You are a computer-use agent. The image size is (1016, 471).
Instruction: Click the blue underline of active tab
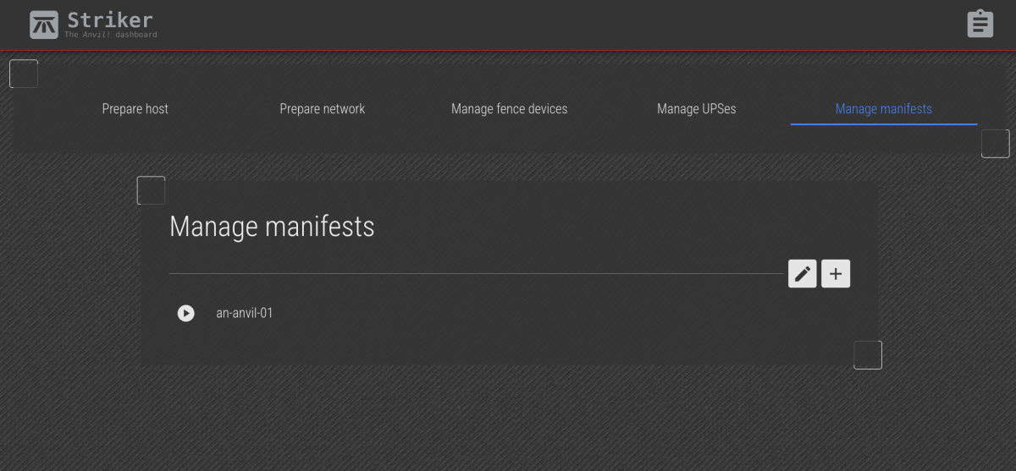click(x=883, y=124)
